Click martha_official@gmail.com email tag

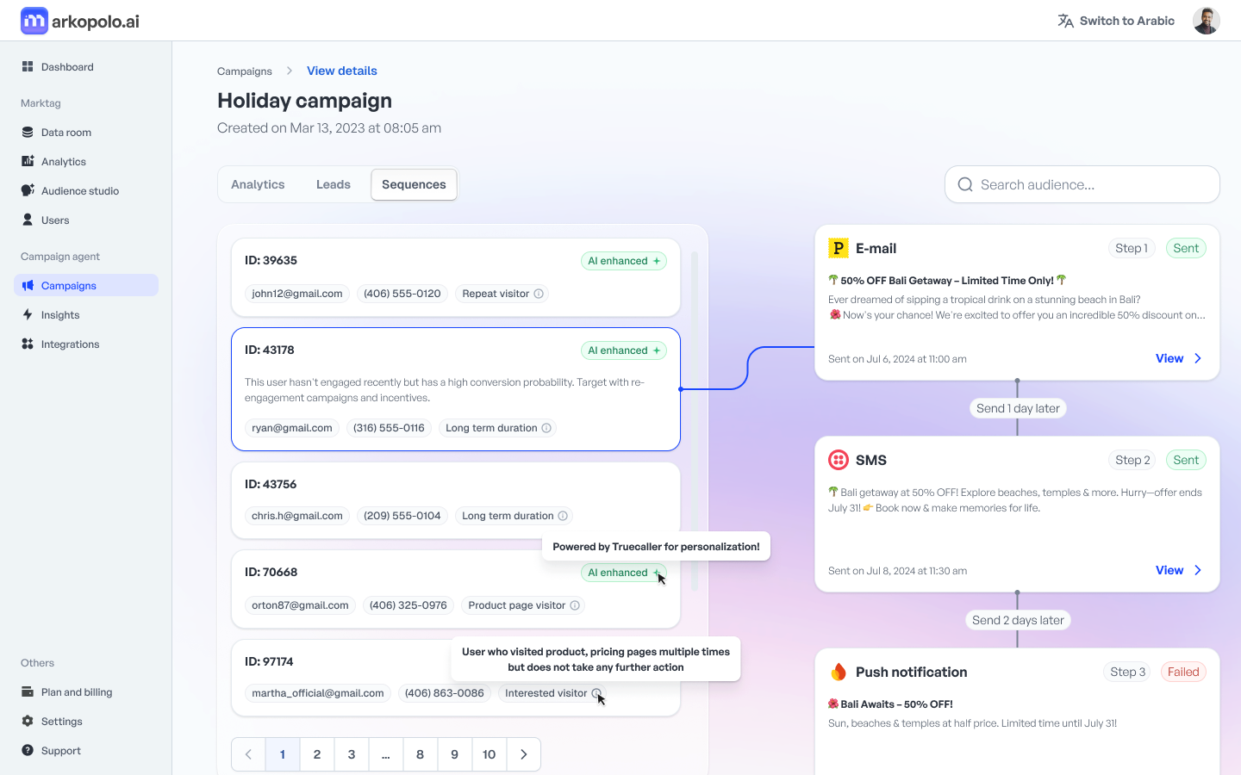[318, 693]
